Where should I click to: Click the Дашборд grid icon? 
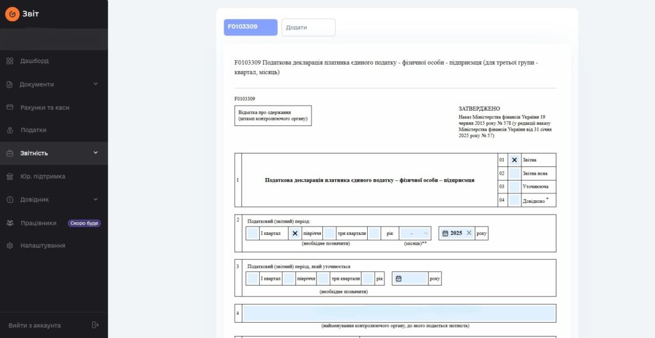point(10,61)
